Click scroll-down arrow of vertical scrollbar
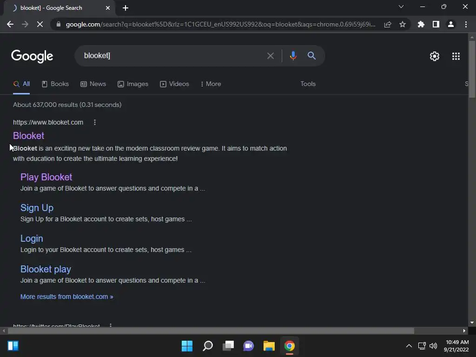The height and width of the screenshot is (357, 476). pyautogui.click(x=472, y=323)
